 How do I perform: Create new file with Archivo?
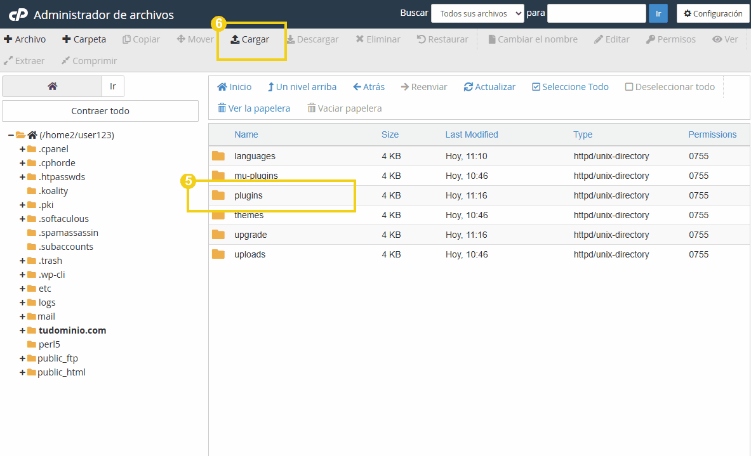[x=25, y=39]
